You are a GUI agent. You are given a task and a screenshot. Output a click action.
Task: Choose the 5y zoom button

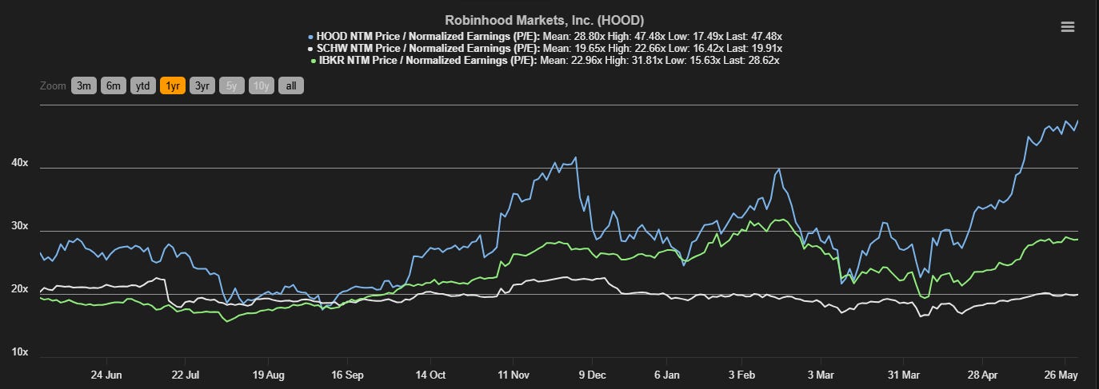231,85
